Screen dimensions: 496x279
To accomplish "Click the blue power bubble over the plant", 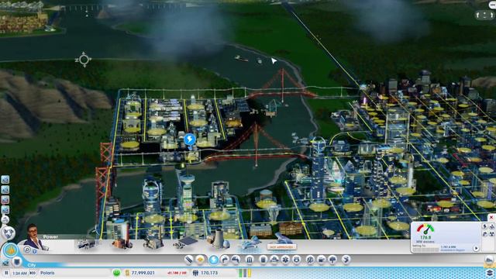I will click(x=189, y=139).
